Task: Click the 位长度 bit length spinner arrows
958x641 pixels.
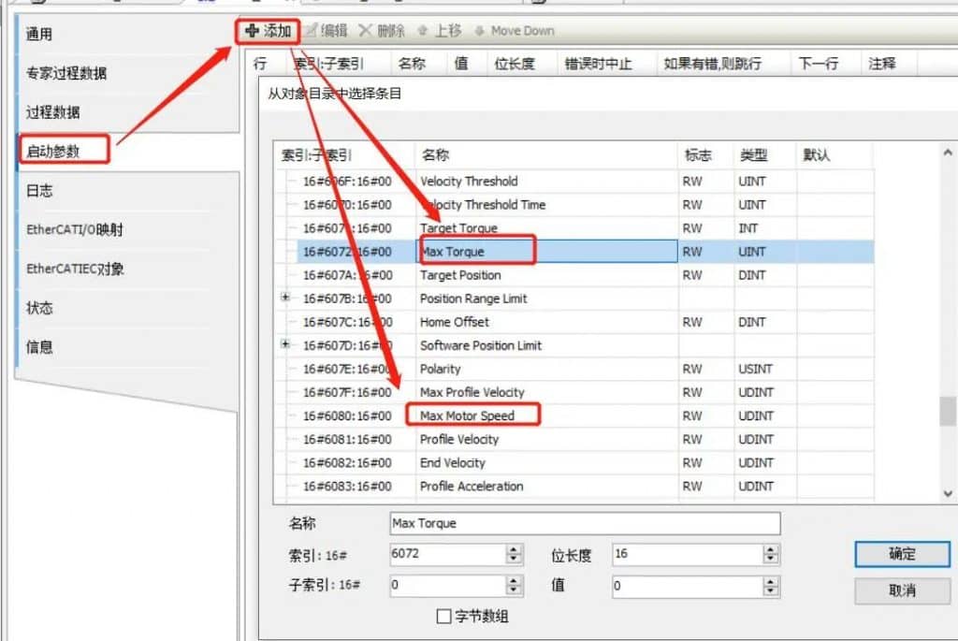Action: pos(770,554)
